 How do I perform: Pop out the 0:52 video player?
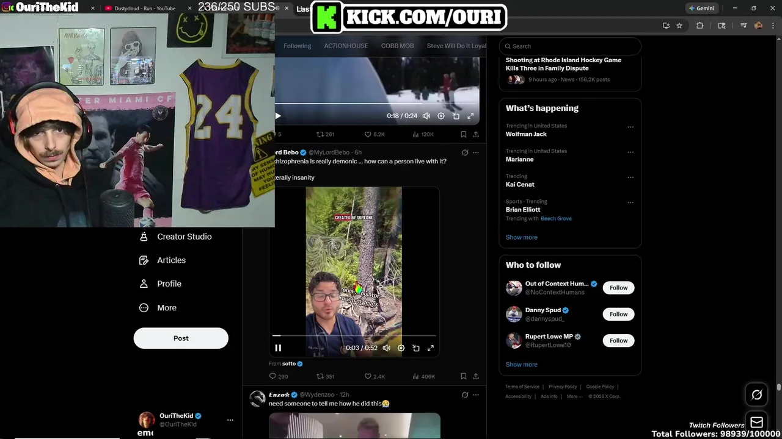click(x=416, y=348)
